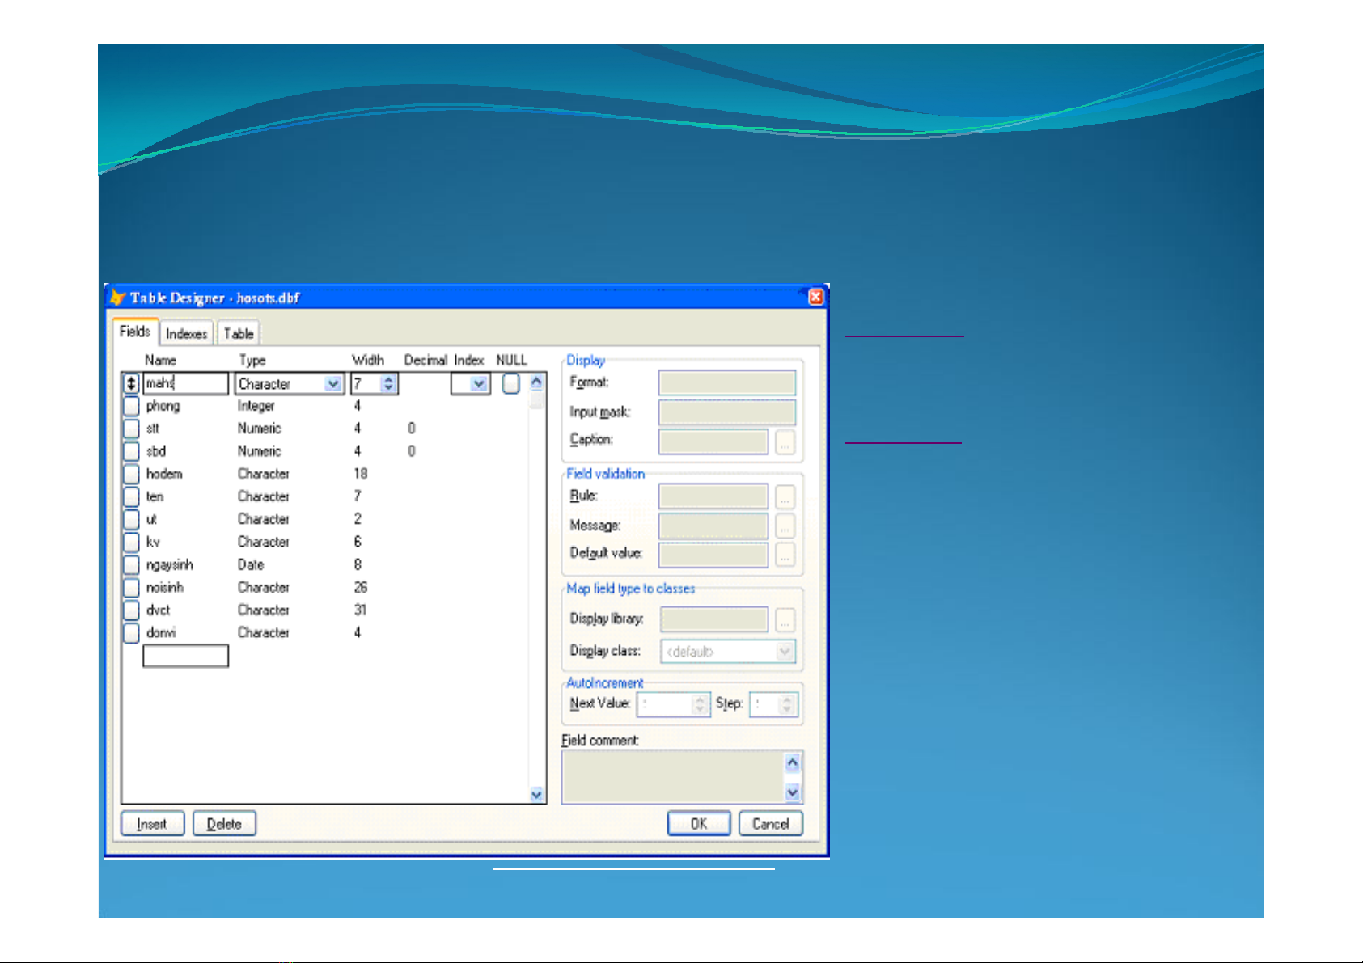The image size is (1363, 963).
Task: Click into the Format input field
Action: tap(726, 382)
